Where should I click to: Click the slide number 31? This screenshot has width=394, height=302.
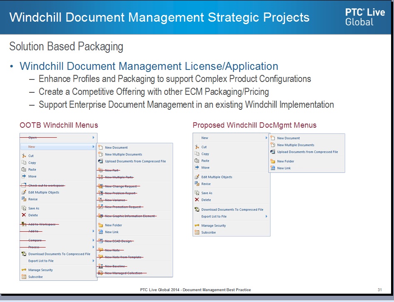[380, 290]
